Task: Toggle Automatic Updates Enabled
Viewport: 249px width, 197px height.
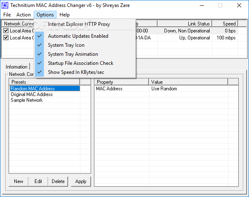Action: click(85, 36)
